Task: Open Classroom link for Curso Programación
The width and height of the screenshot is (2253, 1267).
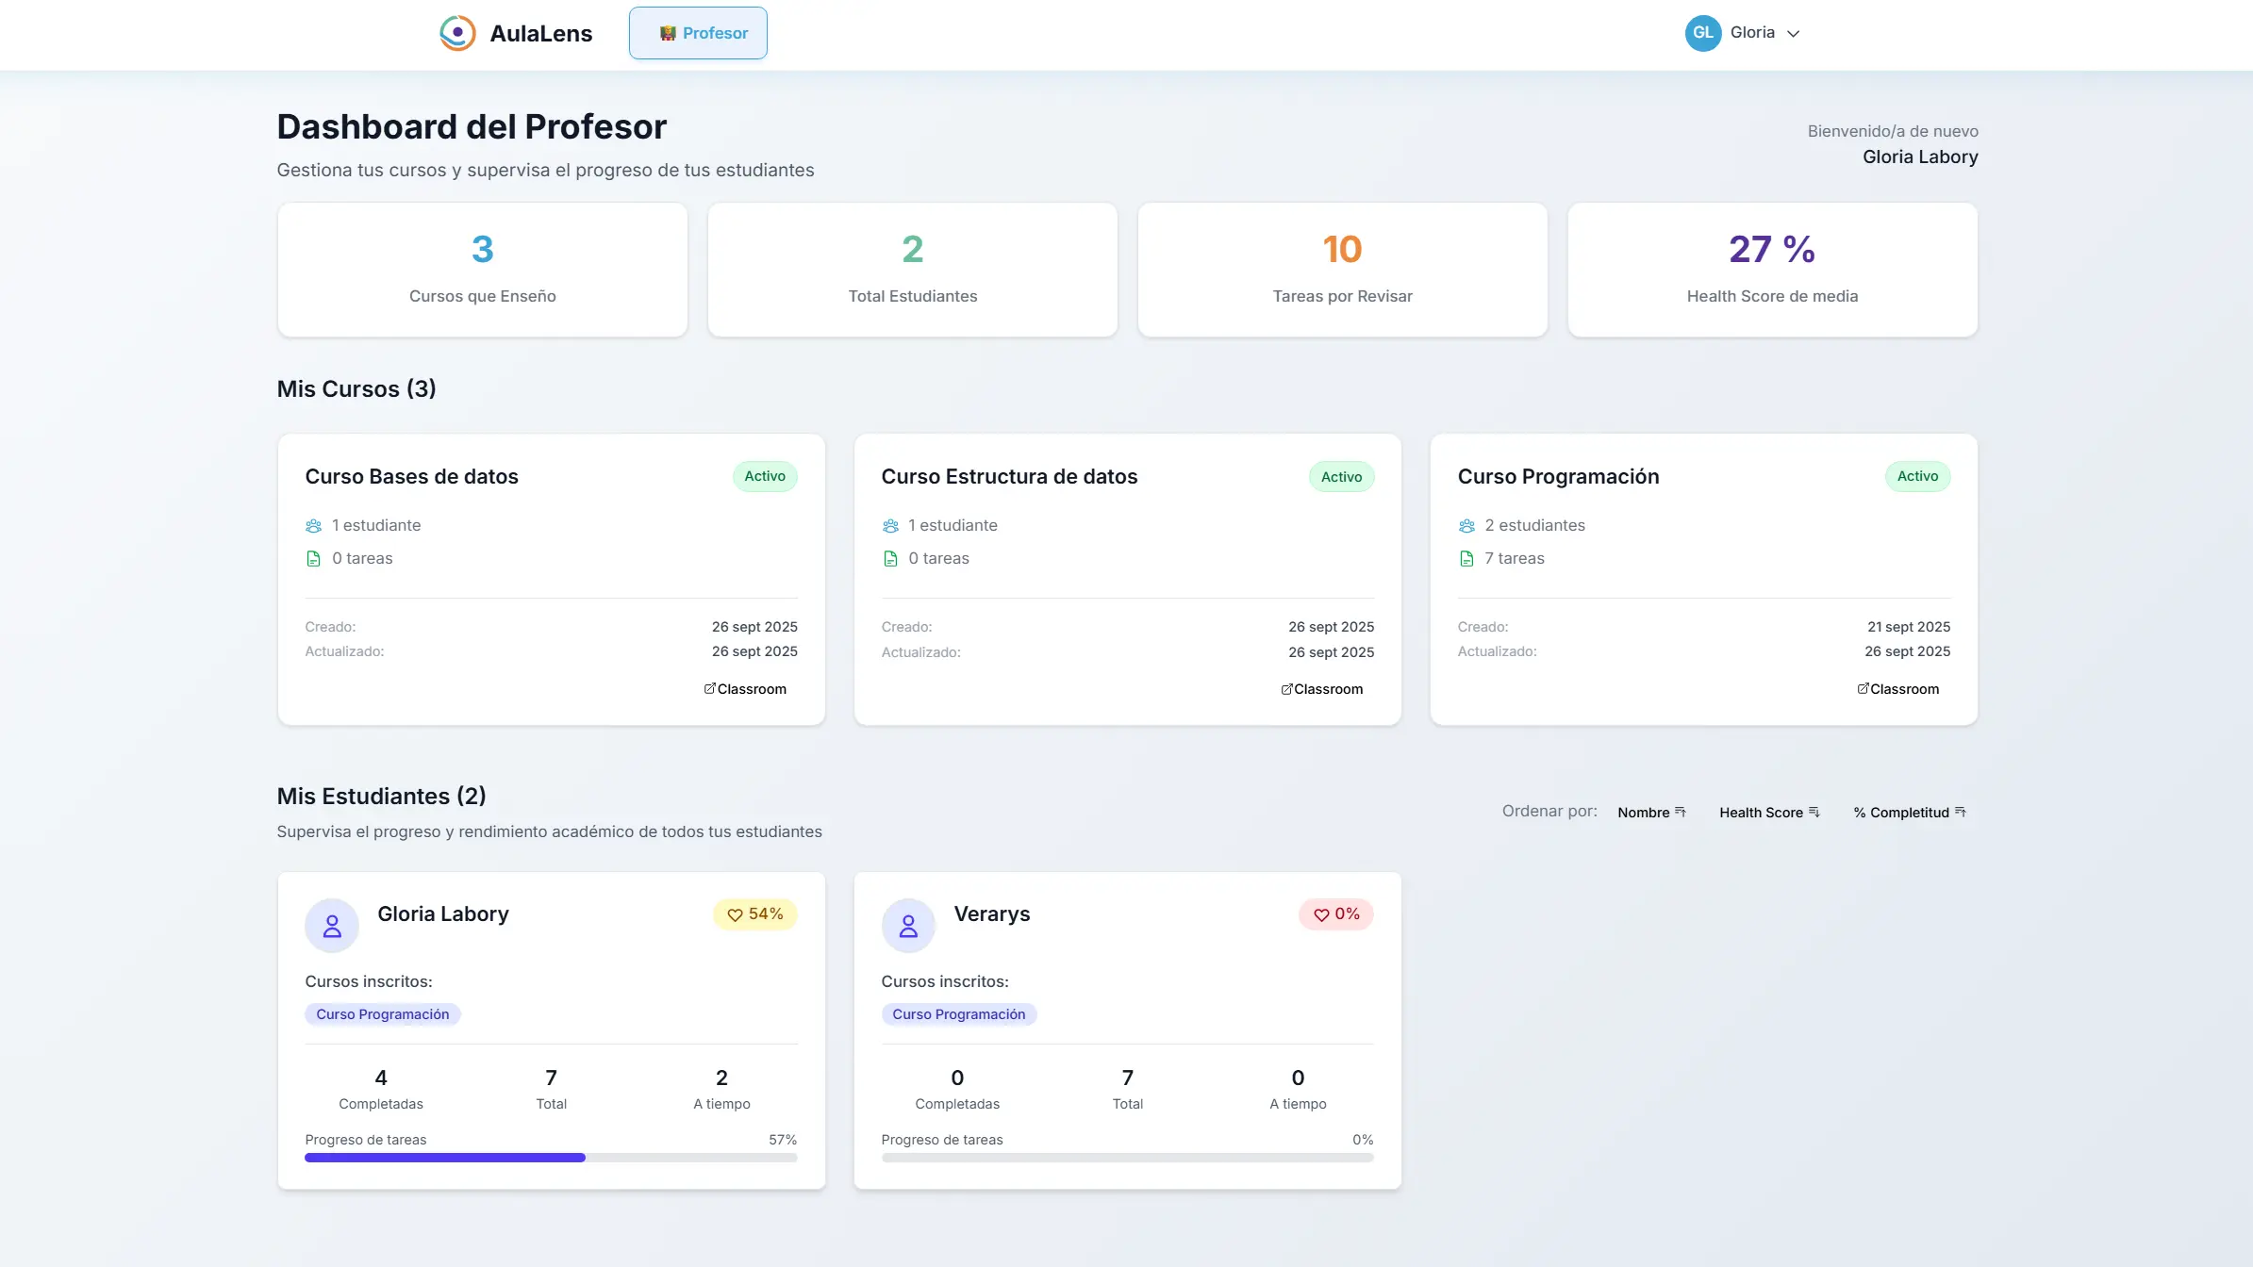Action: tap(1897, 689)
